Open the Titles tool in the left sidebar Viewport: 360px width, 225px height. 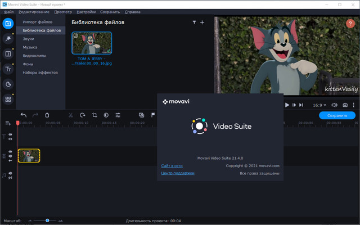(8, 69)
